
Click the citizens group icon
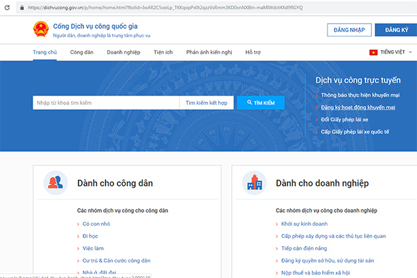point(56,182)
